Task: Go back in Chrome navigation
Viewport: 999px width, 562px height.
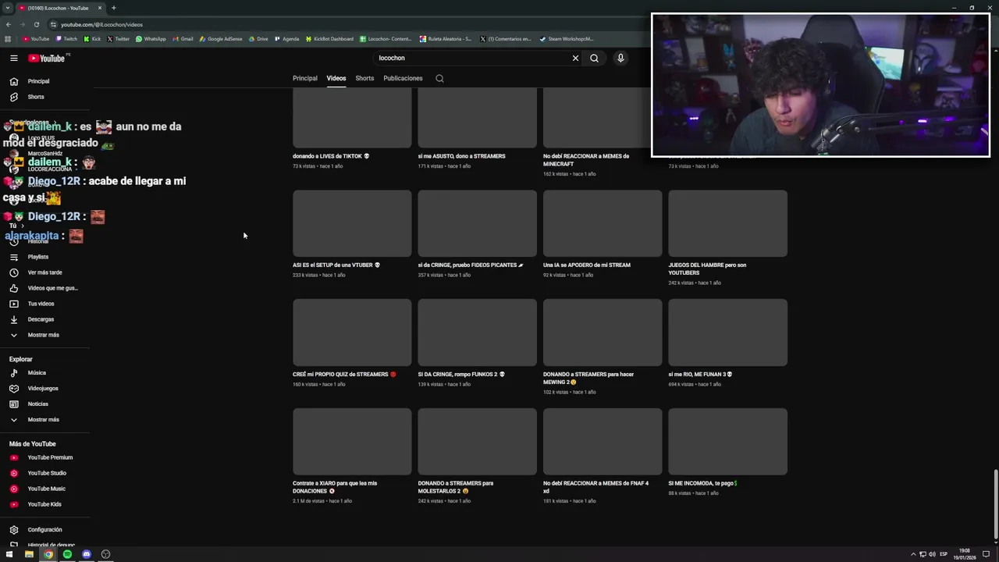Action: (8, 24)
